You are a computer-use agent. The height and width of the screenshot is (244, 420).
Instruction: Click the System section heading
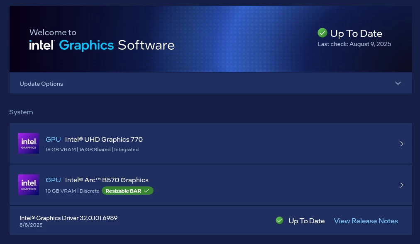(x=21, y=112)
